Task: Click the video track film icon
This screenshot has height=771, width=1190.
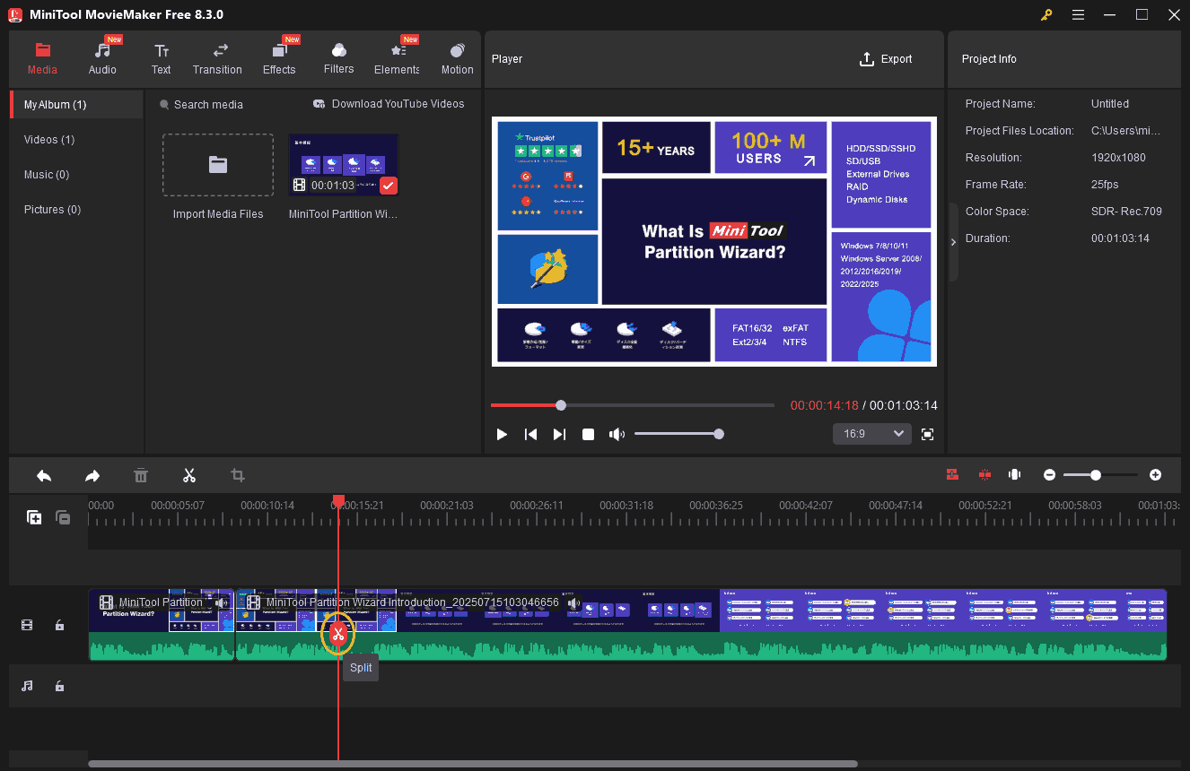Action: (x=27, y=625)
